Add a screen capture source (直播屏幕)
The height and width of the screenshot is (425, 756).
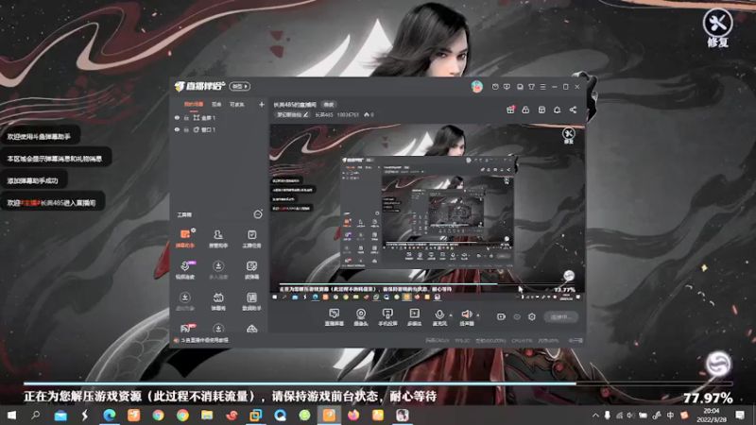(335, 317)
